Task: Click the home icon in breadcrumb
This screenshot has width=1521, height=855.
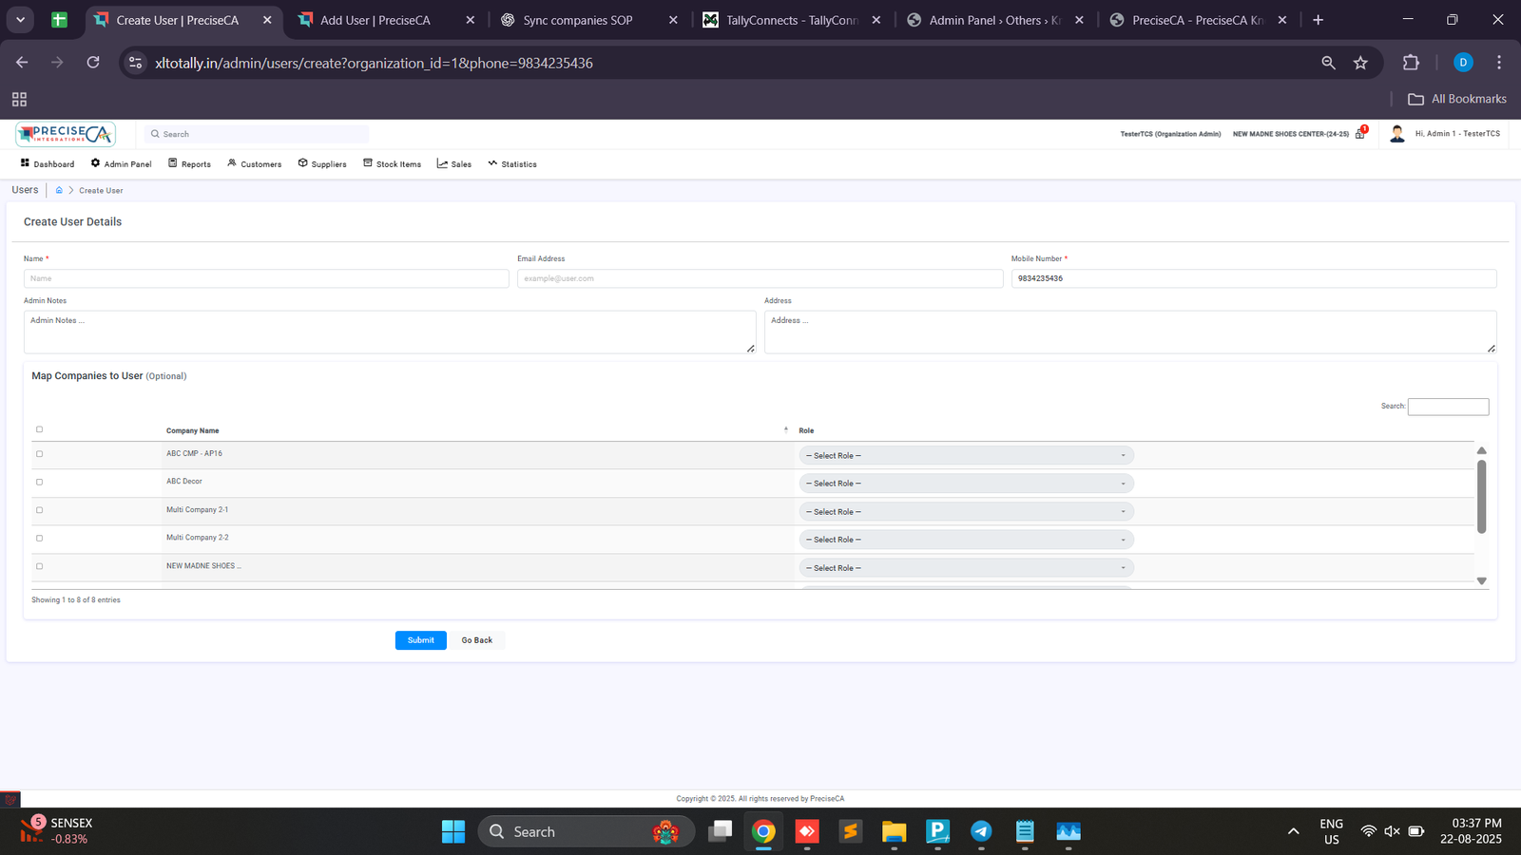Action: pos(59,190)
